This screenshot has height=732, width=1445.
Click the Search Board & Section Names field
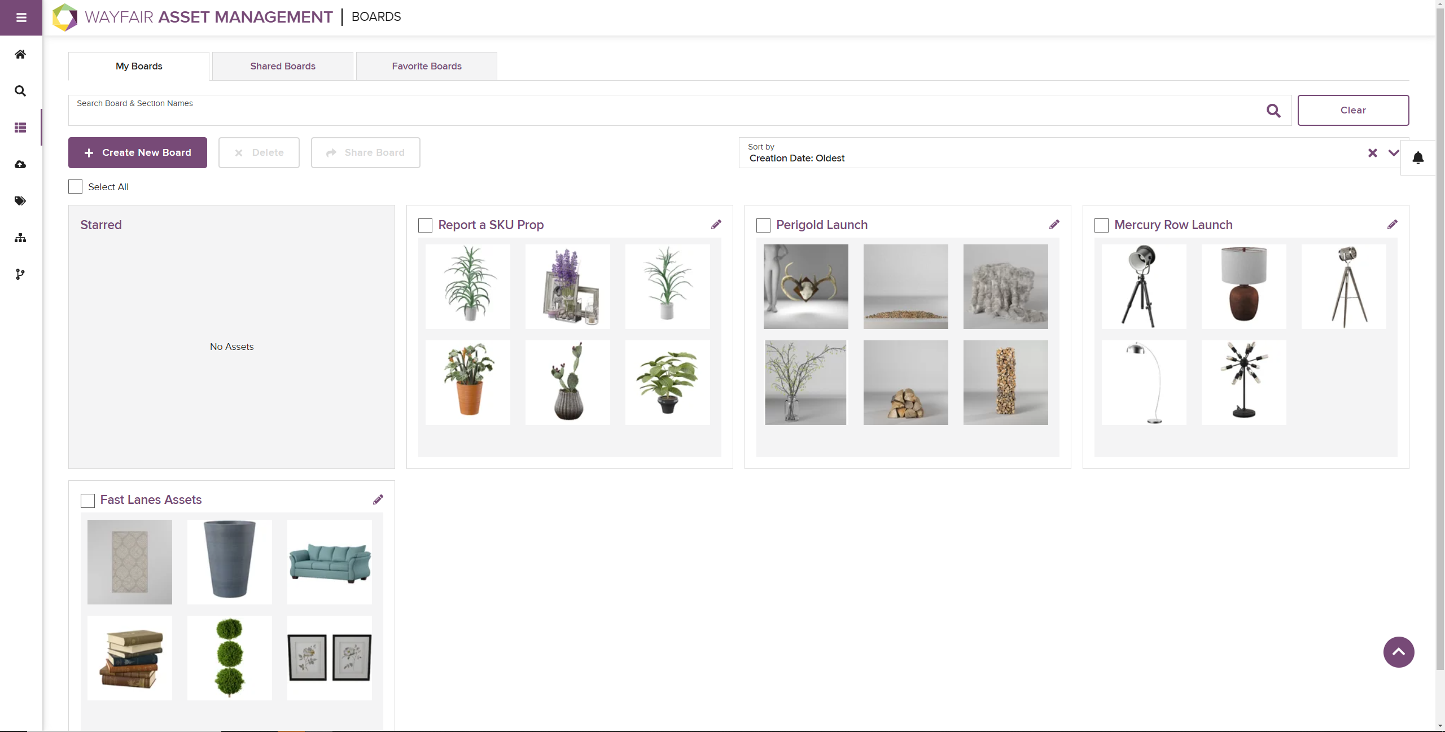666,111
